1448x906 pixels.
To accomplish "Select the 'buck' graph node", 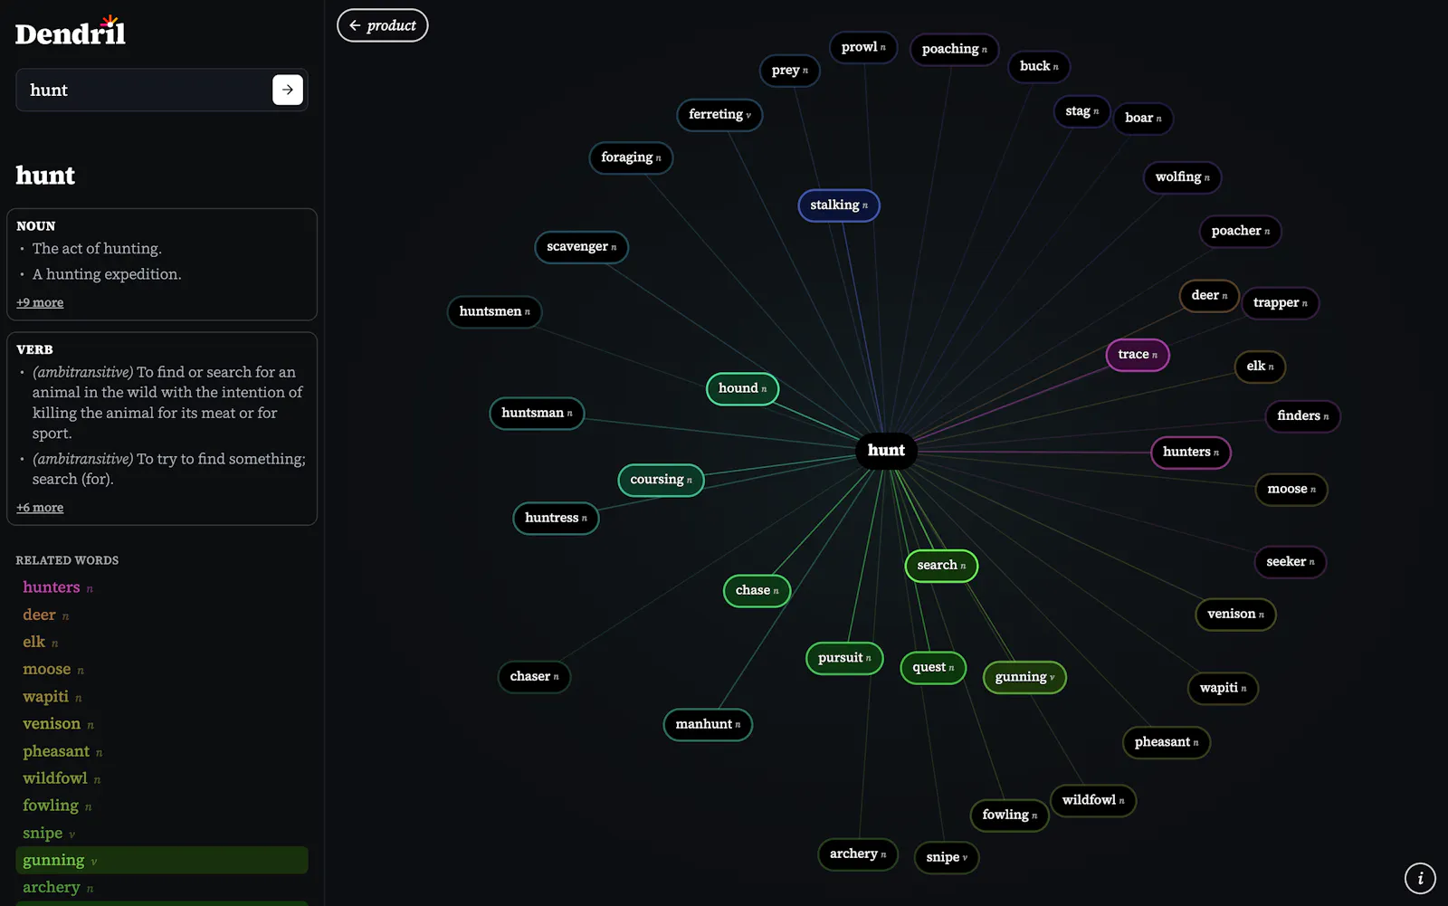I will point(1039,66).
